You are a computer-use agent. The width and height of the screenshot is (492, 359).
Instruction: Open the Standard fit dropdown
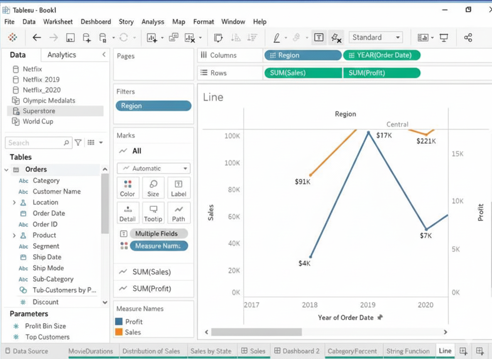point(376,37)
